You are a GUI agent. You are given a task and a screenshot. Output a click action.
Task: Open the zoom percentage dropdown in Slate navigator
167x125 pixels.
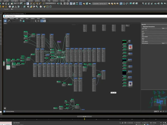click(x=157, y=111)
